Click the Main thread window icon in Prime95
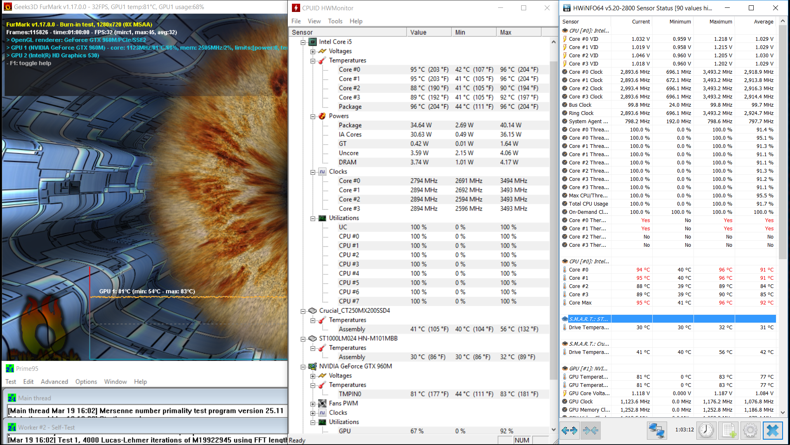790x445 pixels. coord(12,398)
